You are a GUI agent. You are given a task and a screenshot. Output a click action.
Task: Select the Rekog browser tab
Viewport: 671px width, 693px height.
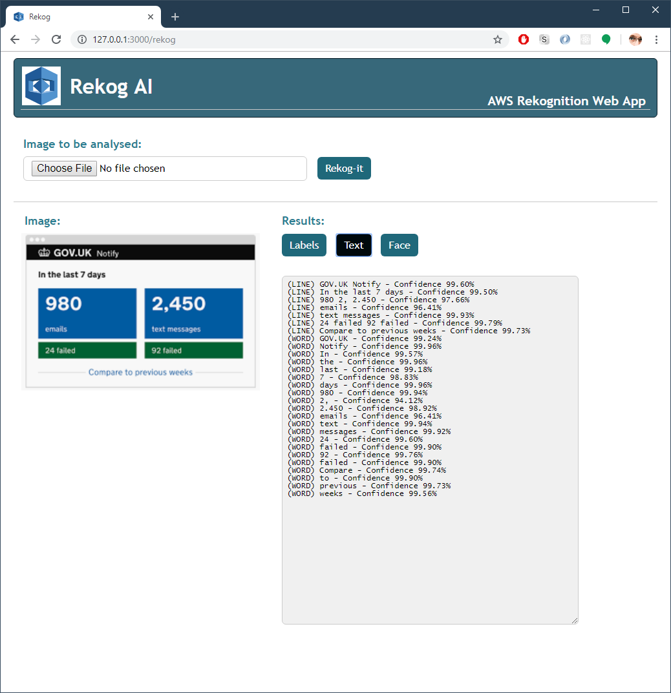pyautogui.click(x=83, y=17)
